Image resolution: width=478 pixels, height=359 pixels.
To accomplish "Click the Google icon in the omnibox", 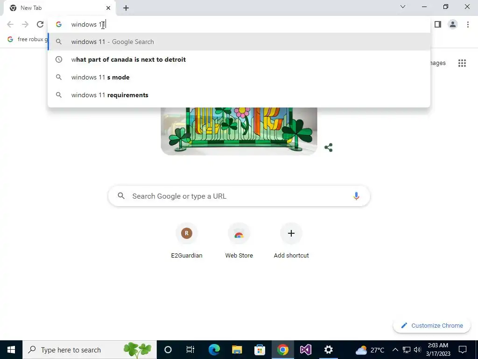I will [59, 24].
